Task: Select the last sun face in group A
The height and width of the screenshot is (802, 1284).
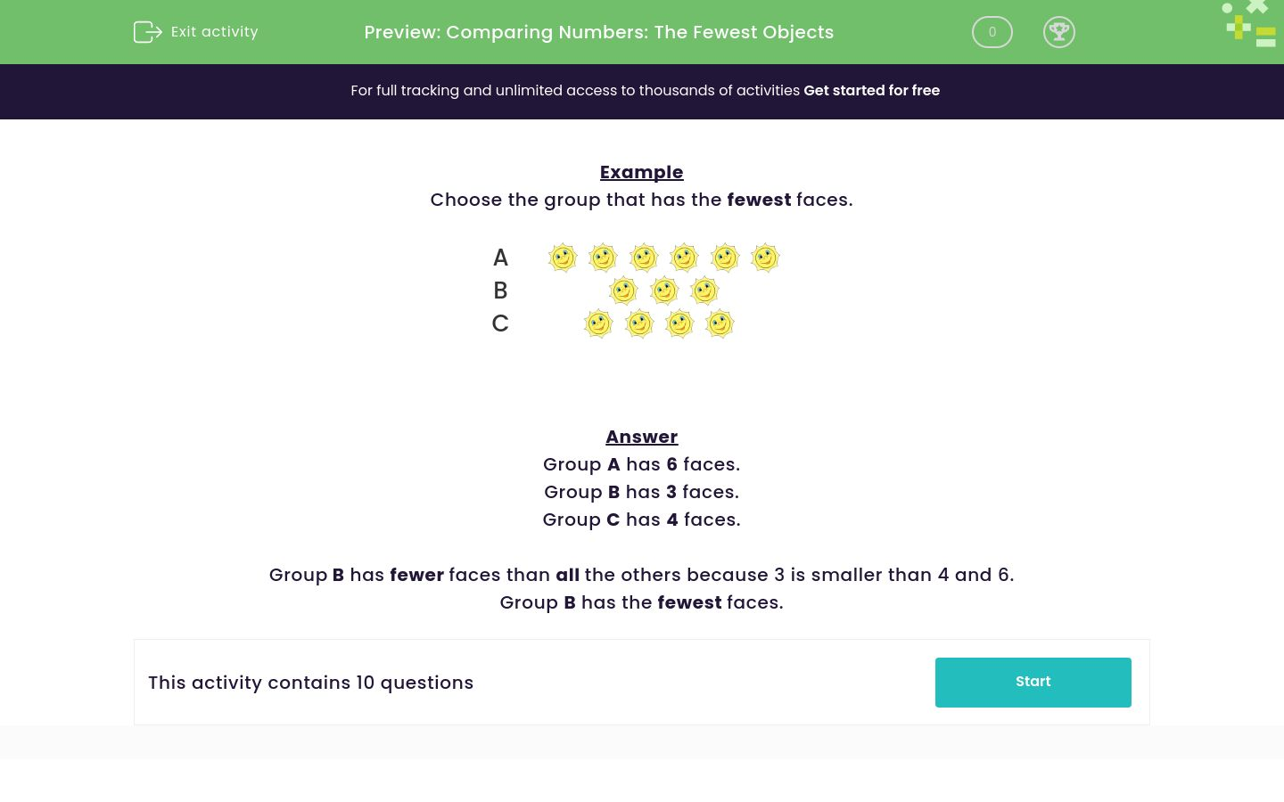Action: pyautogui.click(x=765, y=258)
